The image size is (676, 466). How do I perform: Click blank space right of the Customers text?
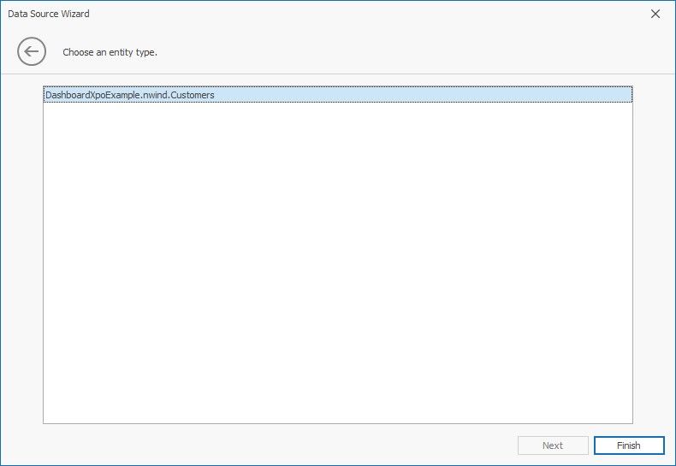coord(428,95)
